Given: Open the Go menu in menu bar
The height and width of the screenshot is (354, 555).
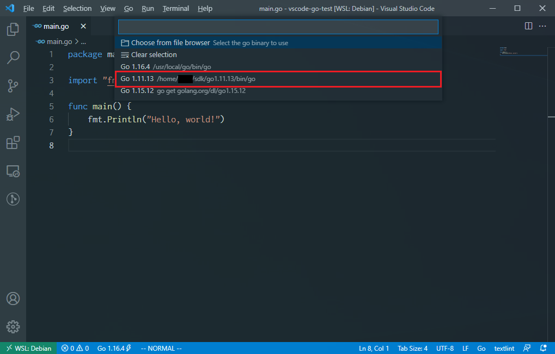Looking at the screenshot, I should coord(128,8).
